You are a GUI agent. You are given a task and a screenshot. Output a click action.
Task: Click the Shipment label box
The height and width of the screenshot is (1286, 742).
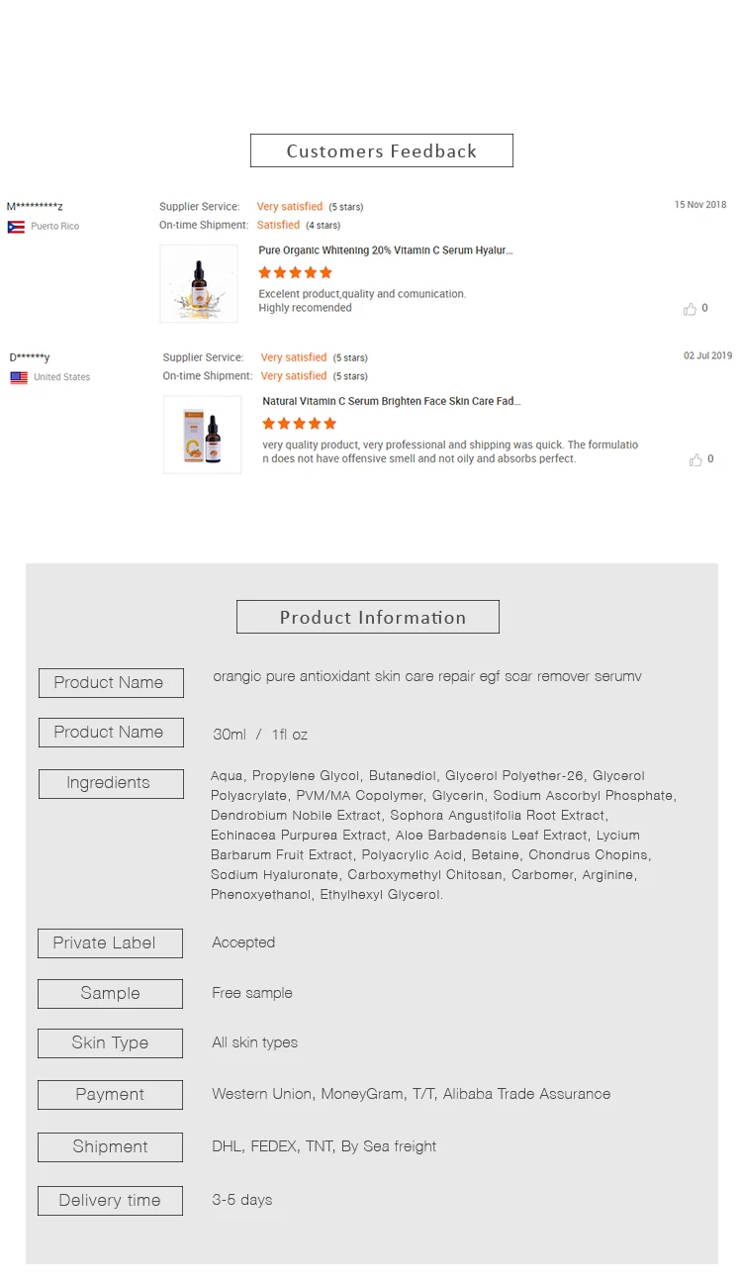click(x=111, y=1146)
